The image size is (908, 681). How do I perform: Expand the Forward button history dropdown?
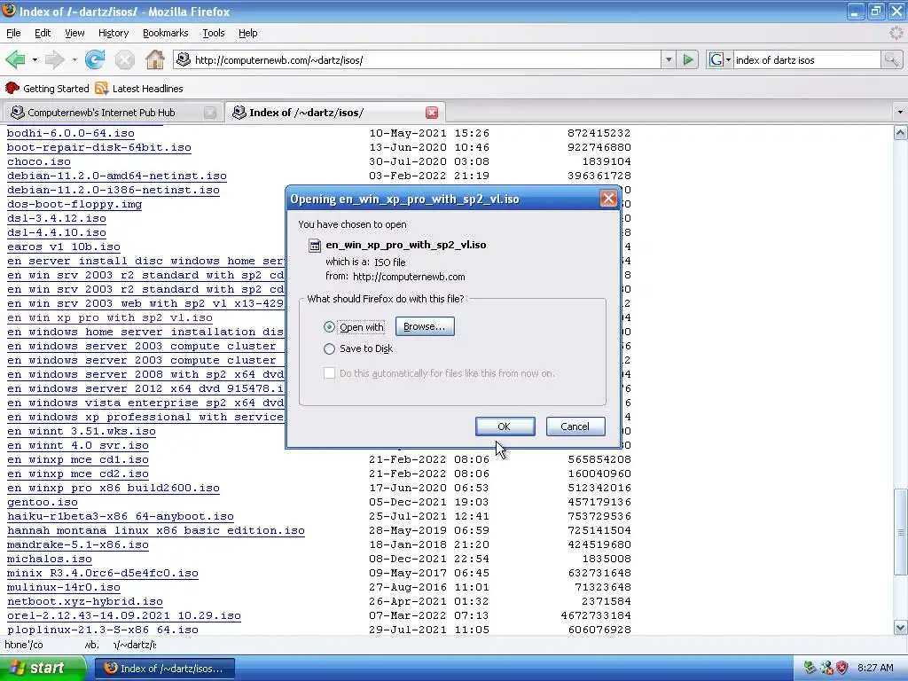click(74, 59)
